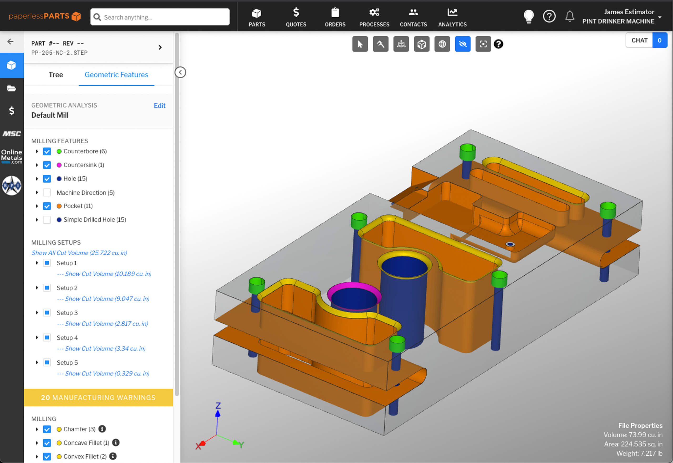Switch to the Tree tab
The image size is (673, 463).
tap(55, 75)
